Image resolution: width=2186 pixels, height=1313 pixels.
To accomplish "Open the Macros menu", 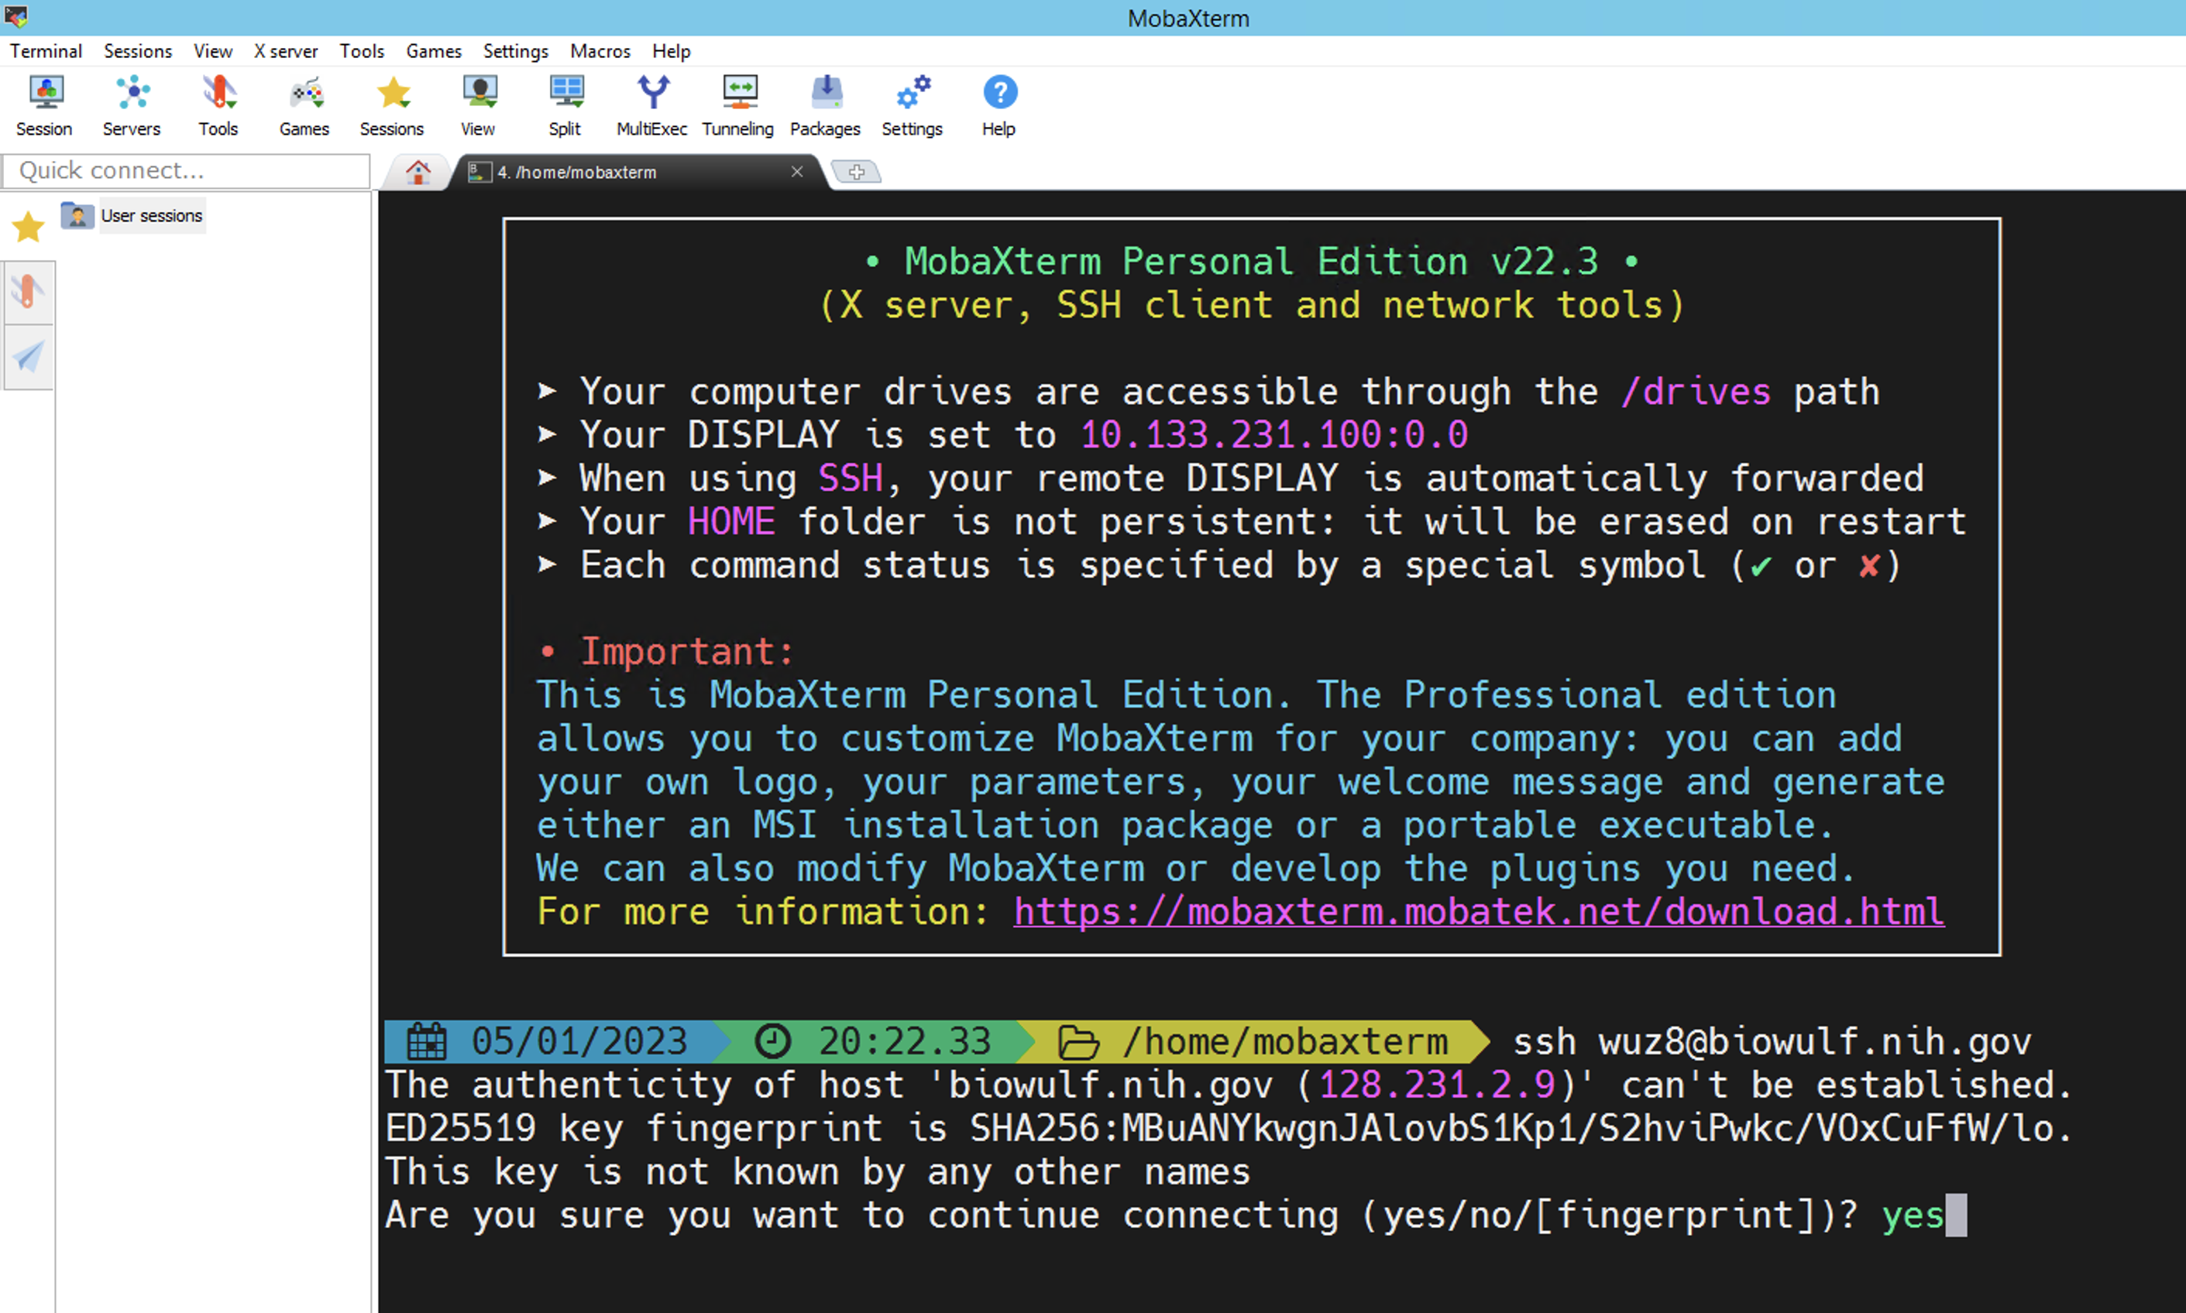I will [600, 51].
